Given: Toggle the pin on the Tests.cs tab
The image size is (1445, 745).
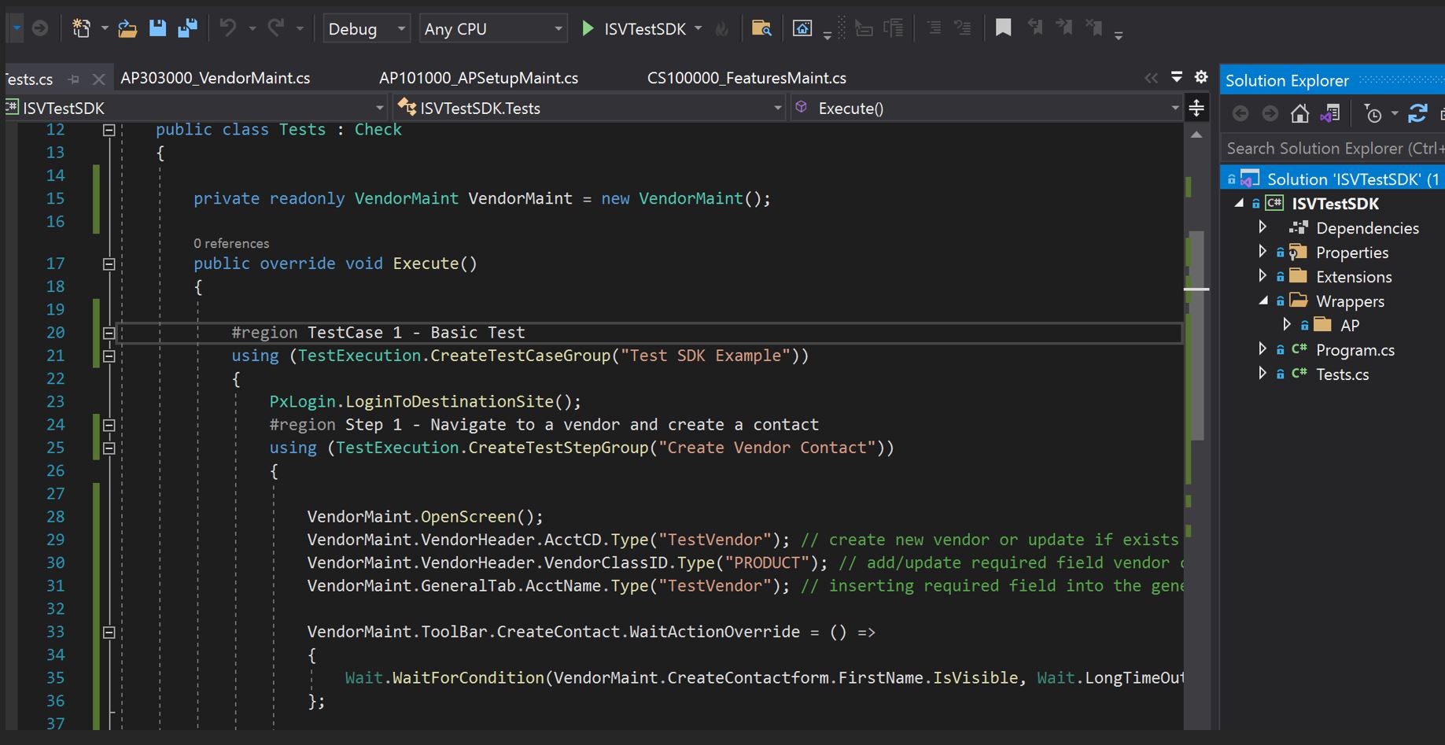Looking at the screenshot, I should (74, 79).
